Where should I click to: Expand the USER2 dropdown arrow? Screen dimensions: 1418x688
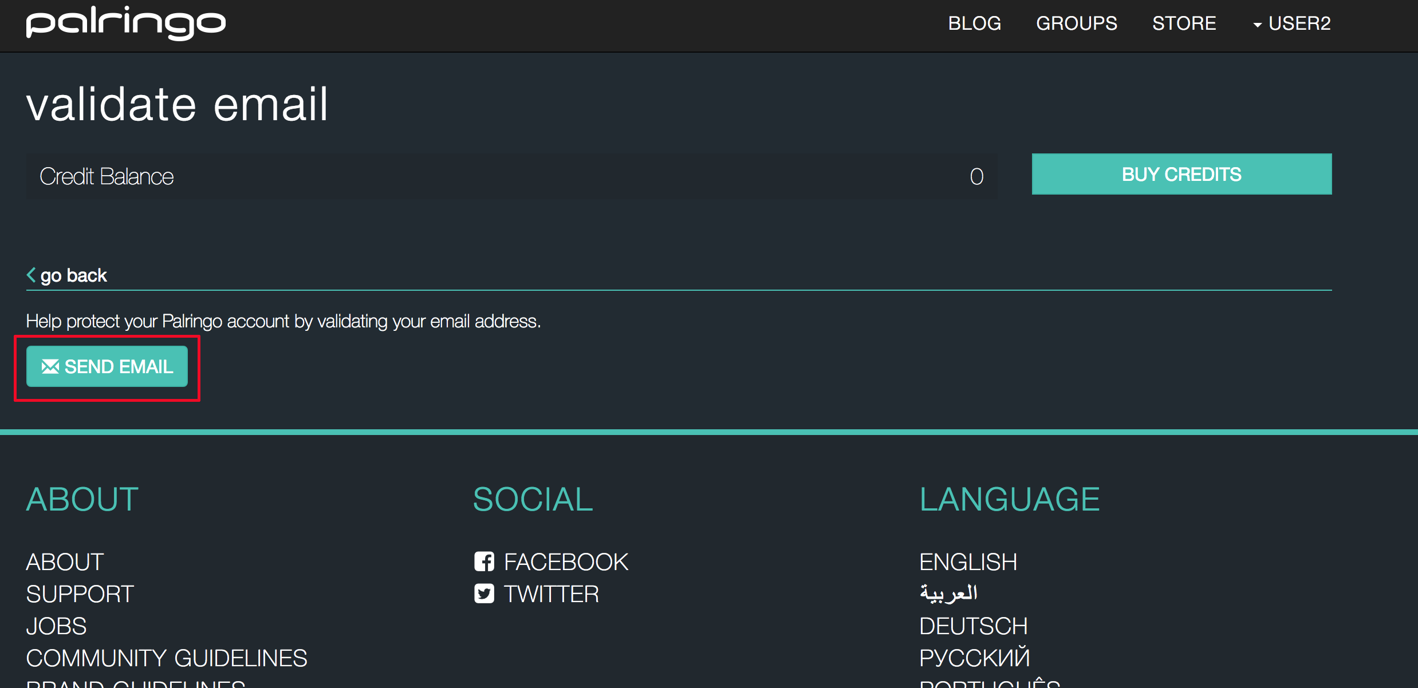coord(1258,25)
